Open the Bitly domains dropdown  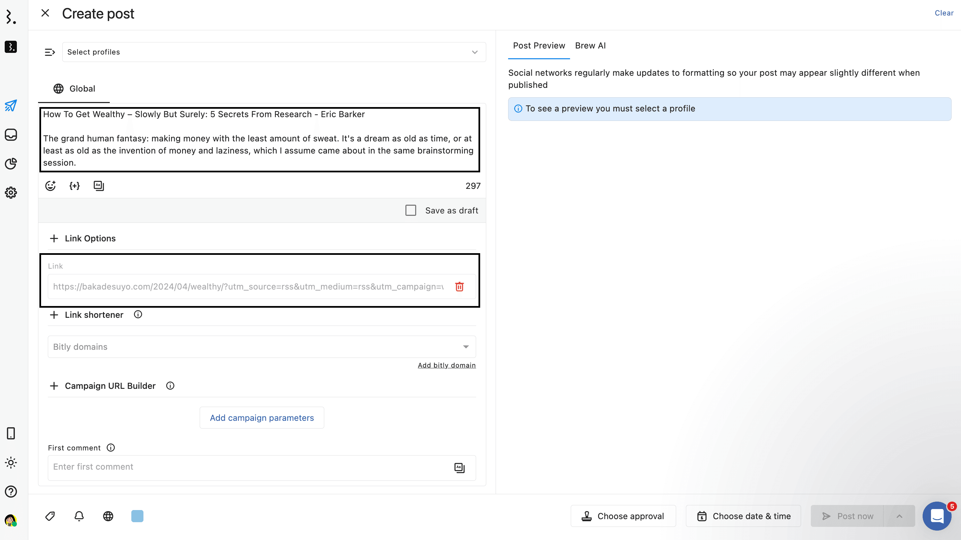(x=262, y=347)
